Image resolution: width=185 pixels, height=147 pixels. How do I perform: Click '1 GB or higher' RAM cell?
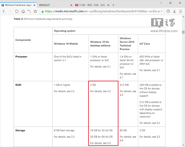point(62,85)
